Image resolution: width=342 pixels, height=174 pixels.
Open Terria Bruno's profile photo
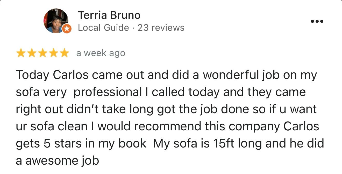56,21
